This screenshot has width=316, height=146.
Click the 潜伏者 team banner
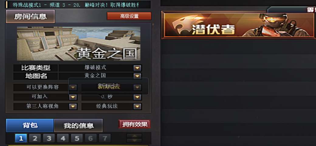click(239, 25)
